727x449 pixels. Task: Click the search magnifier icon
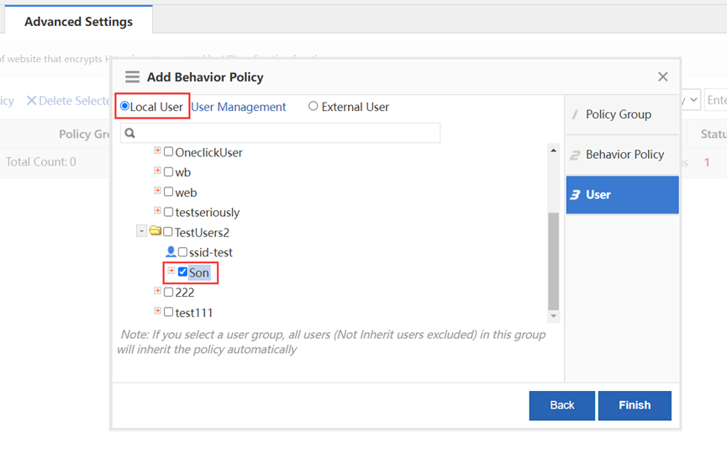pos(130,133)
